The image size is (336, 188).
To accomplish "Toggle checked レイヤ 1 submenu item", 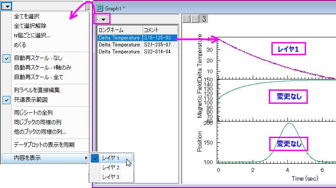I will pos(112,158).
